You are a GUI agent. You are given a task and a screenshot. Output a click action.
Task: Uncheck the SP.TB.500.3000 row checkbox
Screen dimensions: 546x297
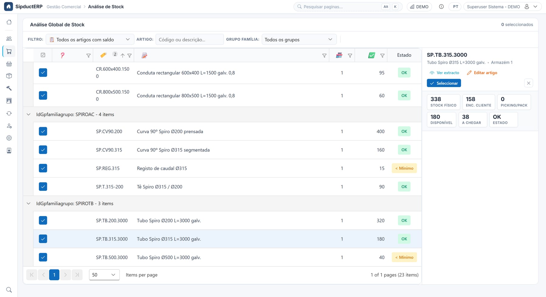pyautogui.click(x=43, y=257)
